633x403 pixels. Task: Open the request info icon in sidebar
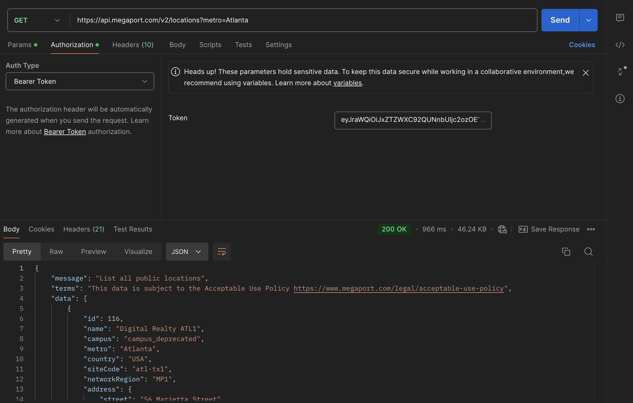tap(620, 99)
